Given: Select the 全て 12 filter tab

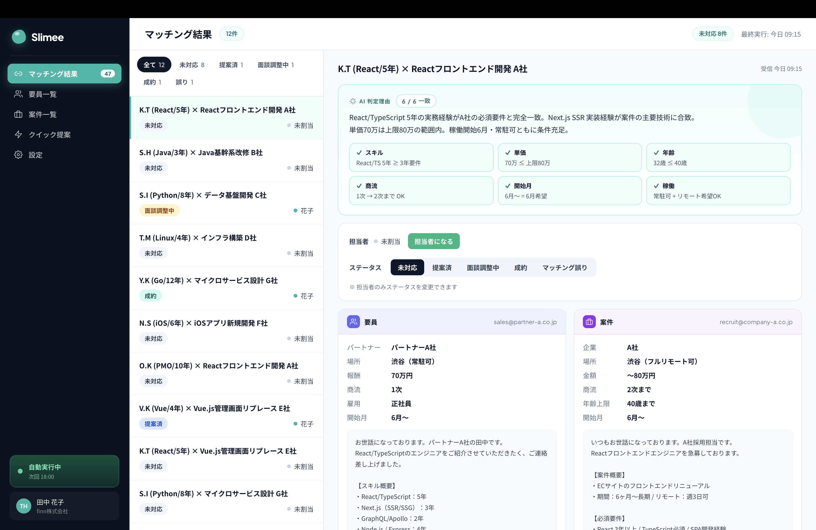Looking at the screenshot, I should point(154,65).
